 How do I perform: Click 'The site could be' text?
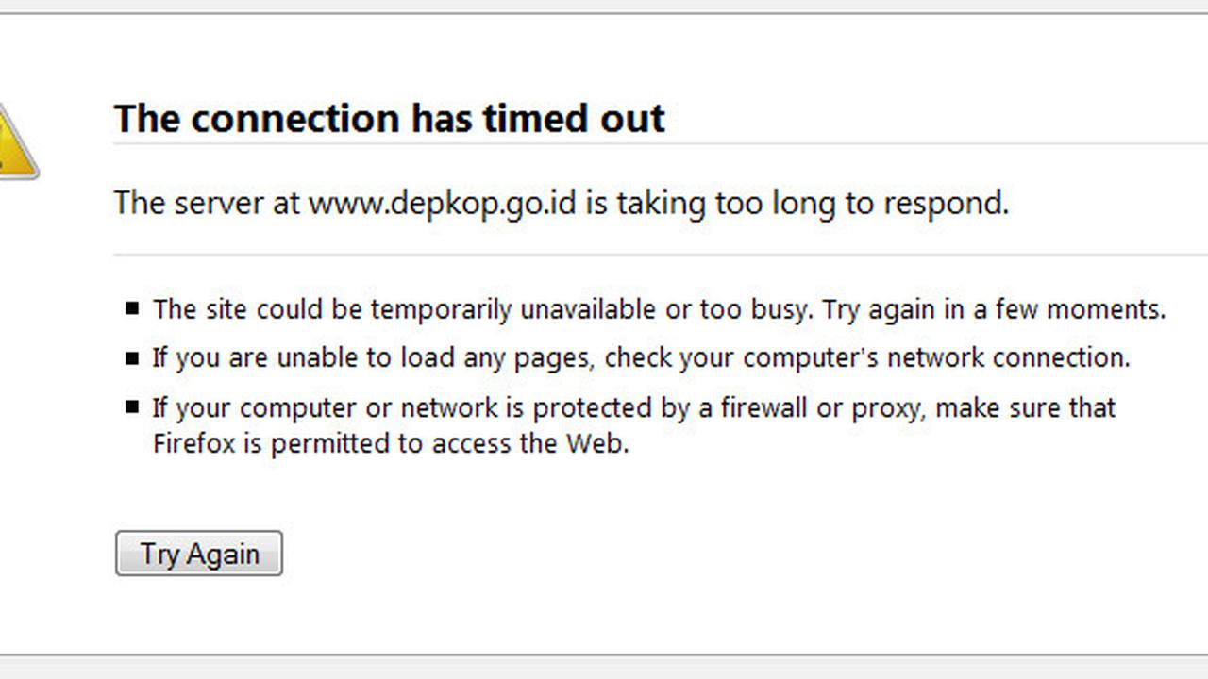[x=258, y=309]
